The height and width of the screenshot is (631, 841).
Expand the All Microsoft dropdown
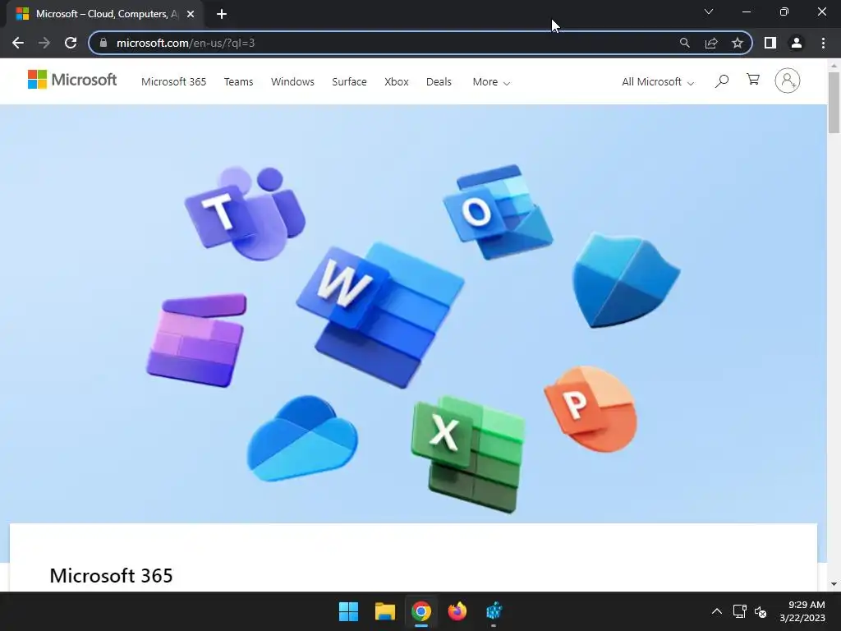point(658,82)
